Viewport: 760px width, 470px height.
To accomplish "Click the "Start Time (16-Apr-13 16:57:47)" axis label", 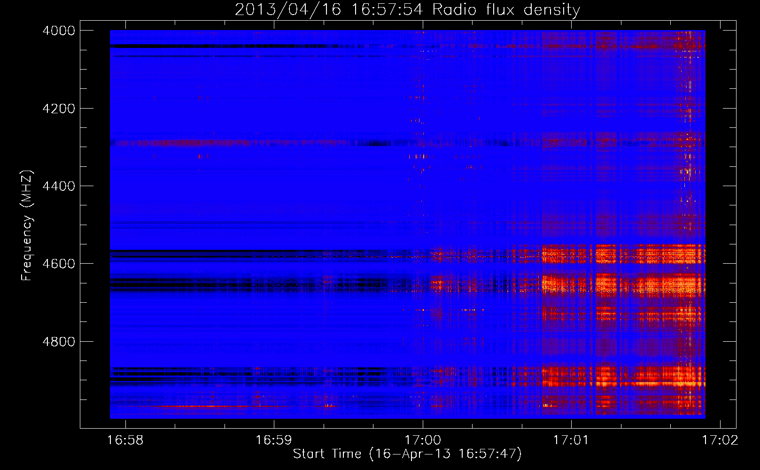I will (x=407, y=454).
